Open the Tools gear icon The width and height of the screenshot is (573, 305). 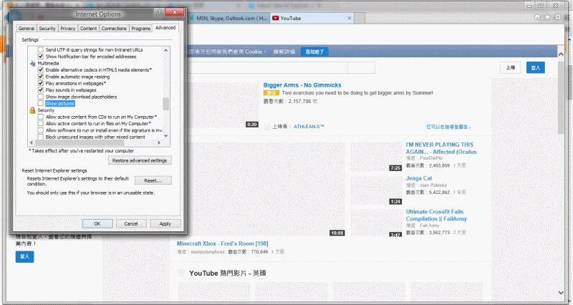[558, 17]
